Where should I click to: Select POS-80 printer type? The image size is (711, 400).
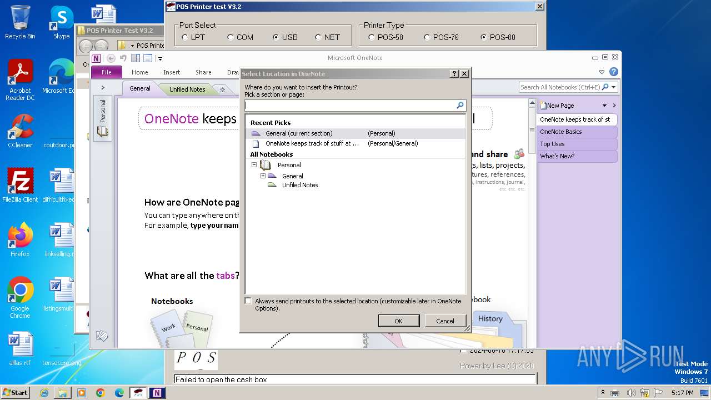click(x=484, y=37)
